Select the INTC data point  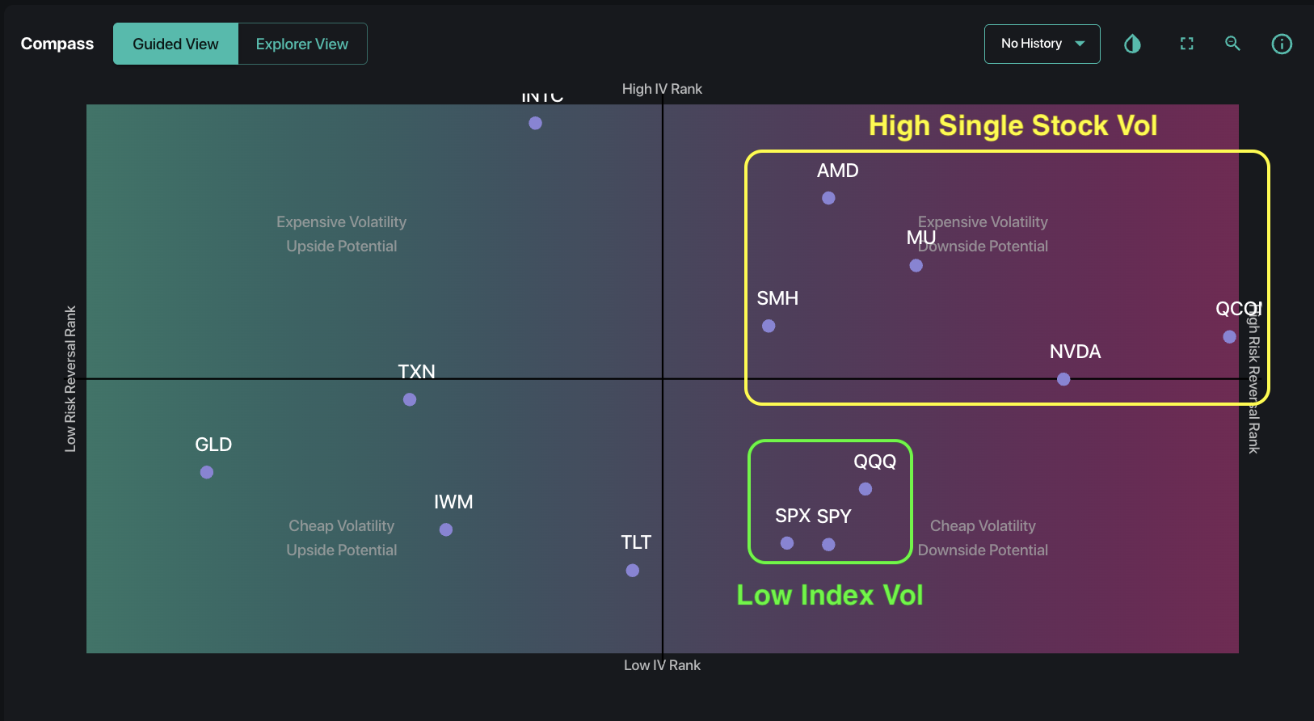tap(535, 123)
